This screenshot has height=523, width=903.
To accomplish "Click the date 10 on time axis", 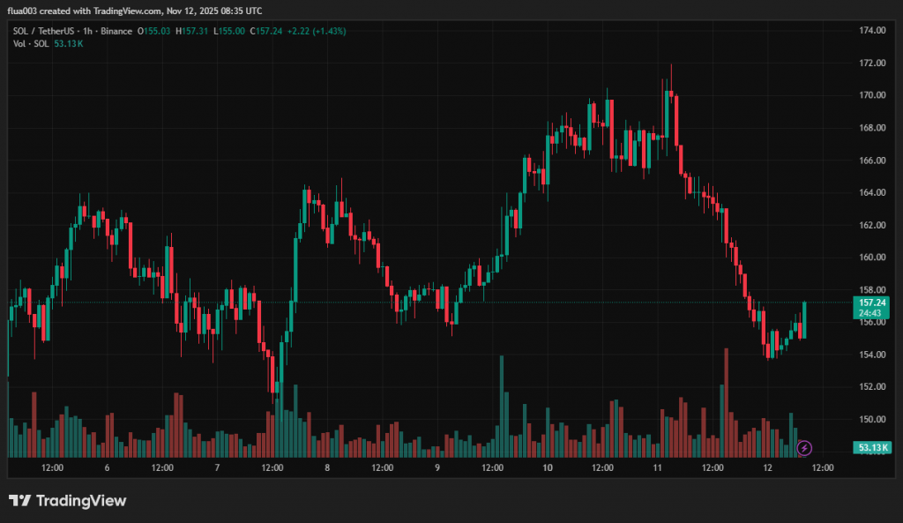I will click(548, 467).
